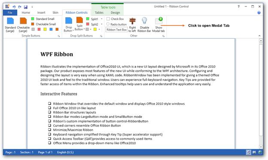Click the Section : 1 status bar entry
The width and height of the screenshot is (268, 160).
coord(27,152)
